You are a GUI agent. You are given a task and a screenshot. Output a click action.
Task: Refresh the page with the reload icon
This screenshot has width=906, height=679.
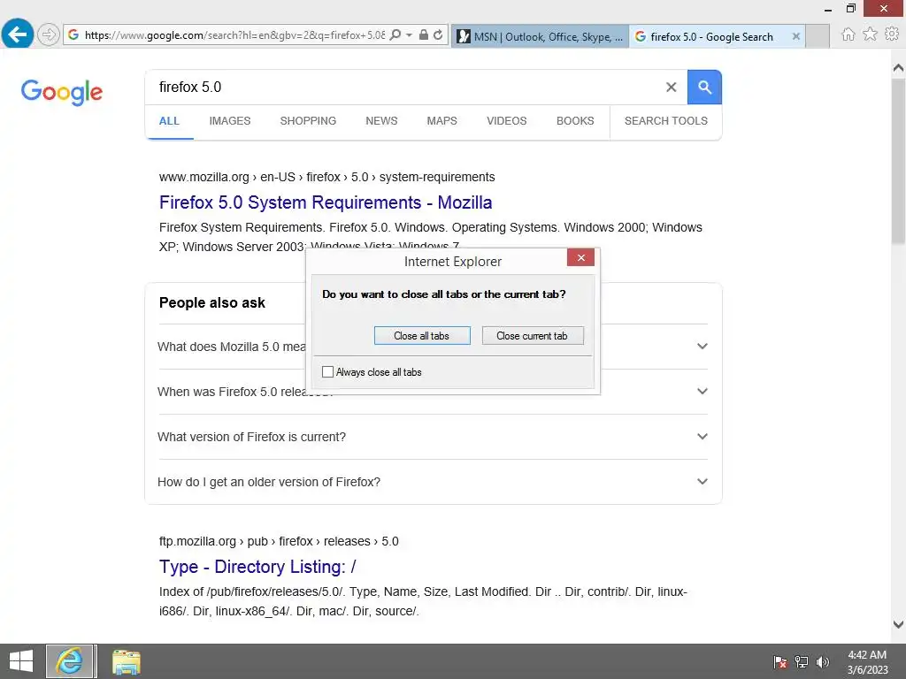(x=438, y=34)
